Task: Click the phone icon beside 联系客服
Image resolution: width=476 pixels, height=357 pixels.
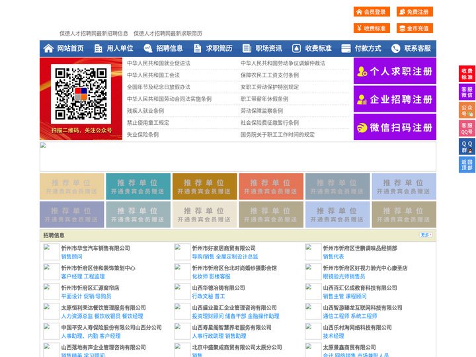Action: pos(395,48)
